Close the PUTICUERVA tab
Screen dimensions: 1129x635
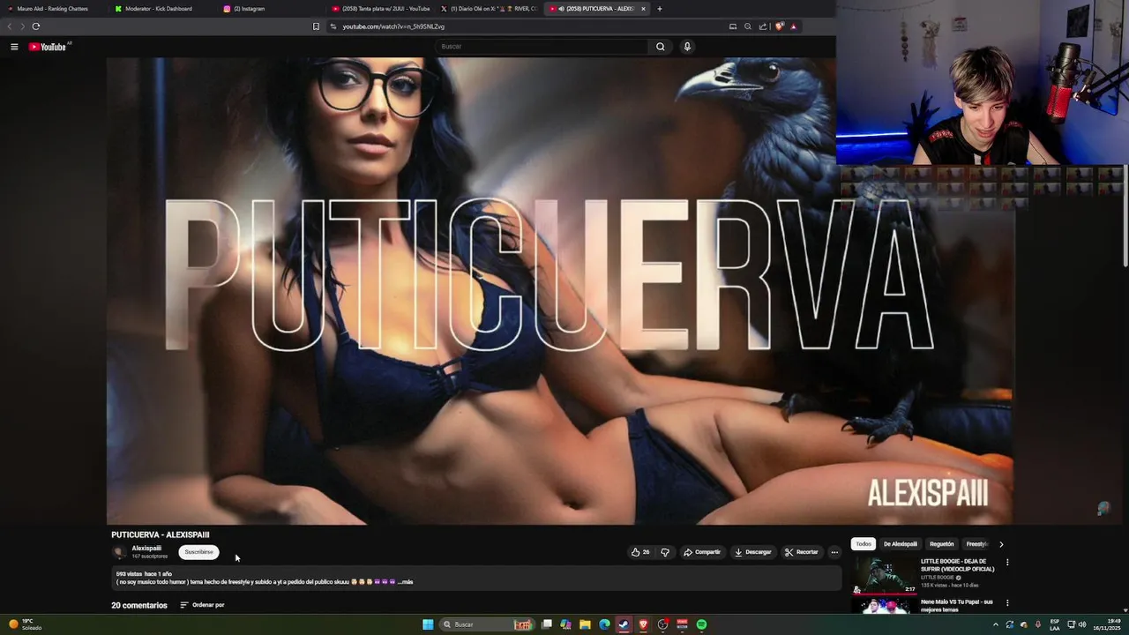tap(643, 9)
